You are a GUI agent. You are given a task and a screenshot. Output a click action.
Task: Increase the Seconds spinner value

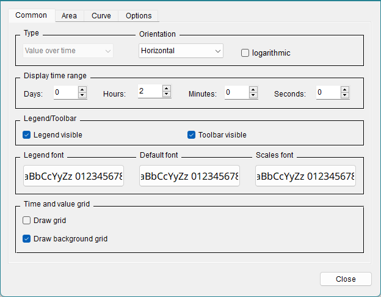[345, 89]
